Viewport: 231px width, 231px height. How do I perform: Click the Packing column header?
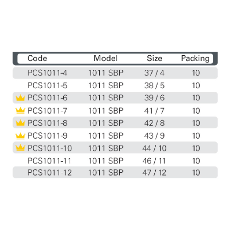pyautogui.click(x=195, y=59)
